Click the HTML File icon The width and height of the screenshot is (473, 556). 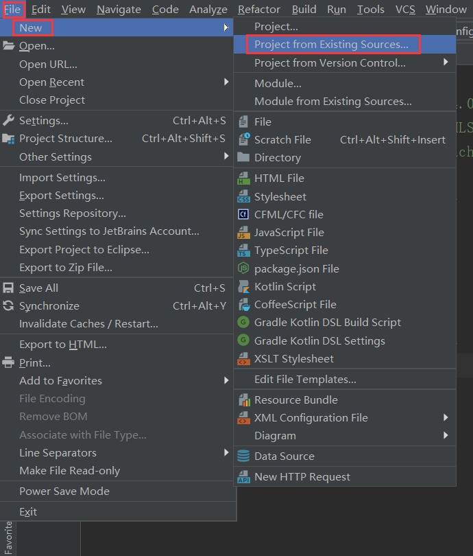point(243,178)
